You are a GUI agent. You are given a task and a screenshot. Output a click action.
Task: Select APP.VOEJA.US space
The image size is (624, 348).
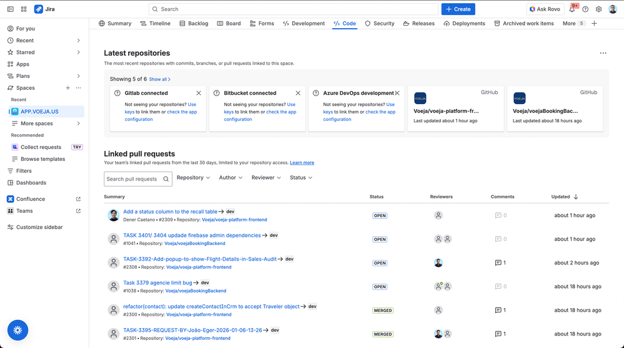click(x=46, y=112)
